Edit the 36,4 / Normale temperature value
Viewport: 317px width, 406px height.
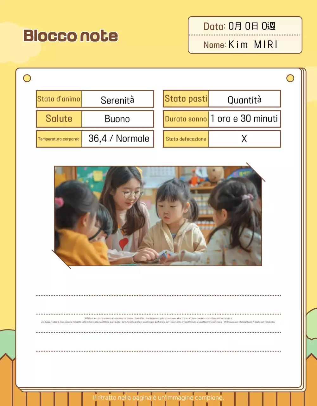point(119,139)
